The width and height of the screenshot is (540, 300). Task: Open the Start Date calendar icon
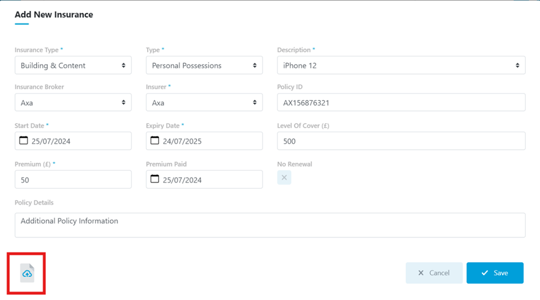point(24,140)
